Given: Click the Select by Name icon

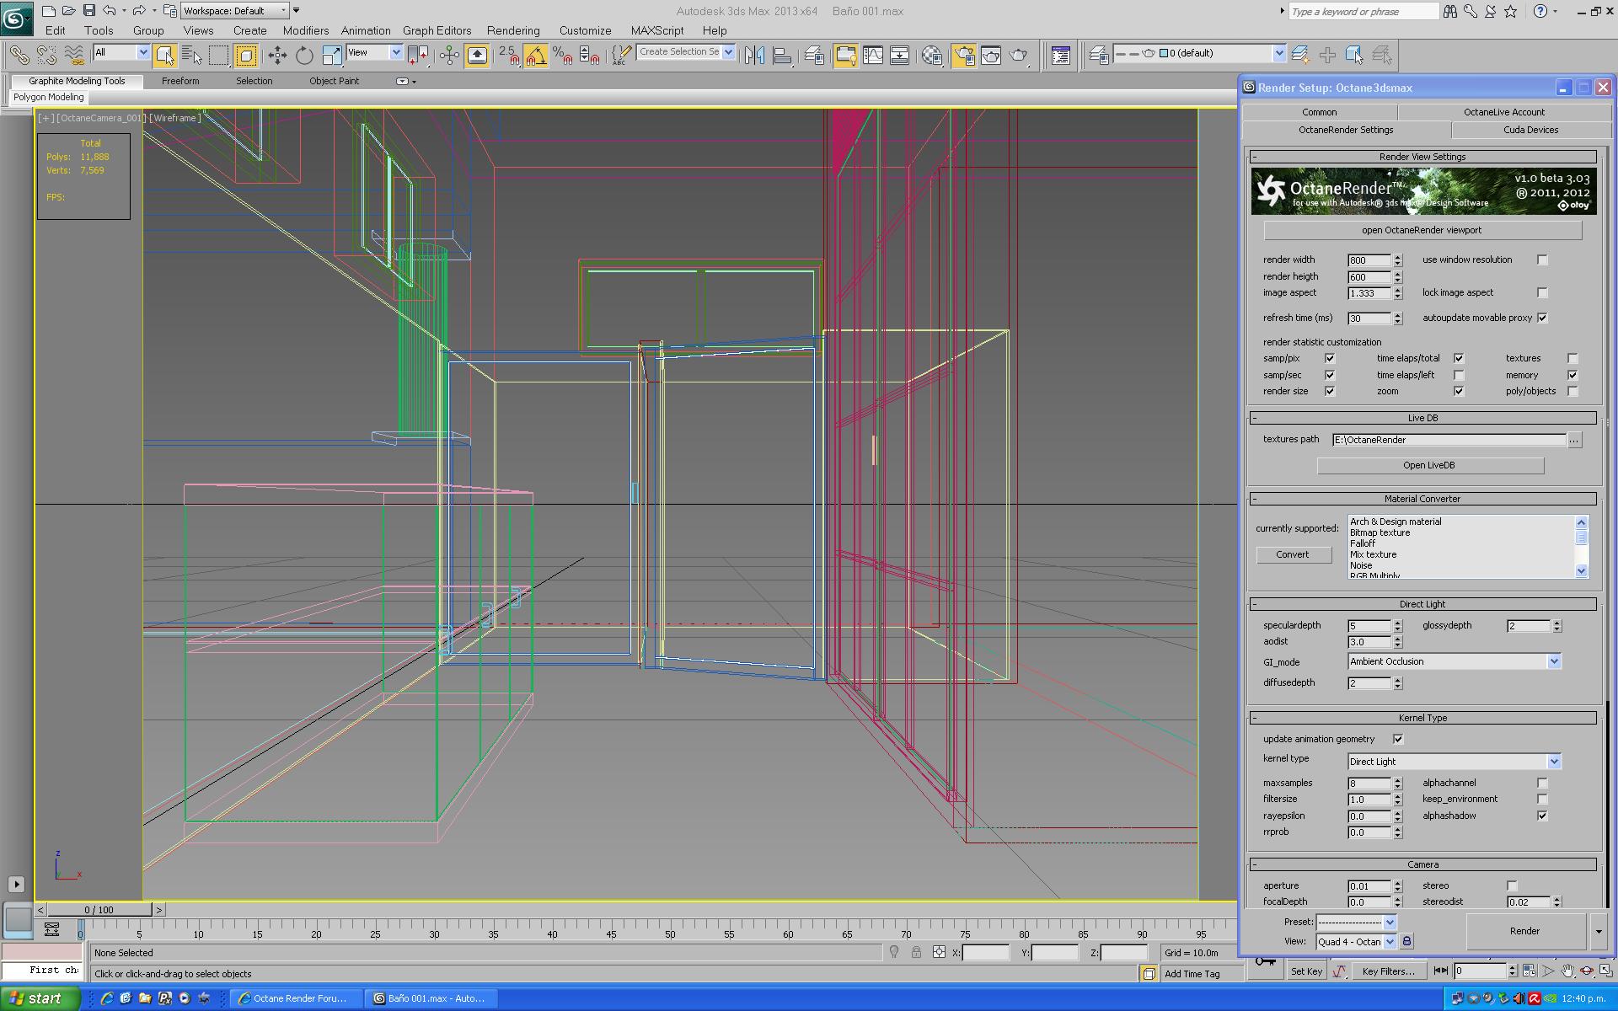Looking at the screenshot, I should [192, 56].
